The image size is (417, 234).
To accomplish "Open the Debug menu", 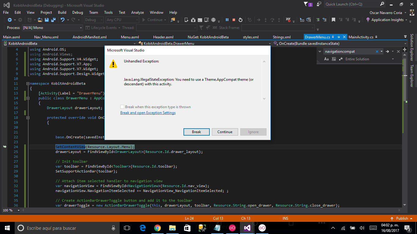I will 78,12.
